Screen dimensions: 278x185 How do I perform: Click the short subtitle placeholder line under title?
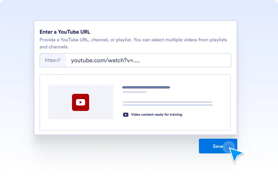coord(134,92)
